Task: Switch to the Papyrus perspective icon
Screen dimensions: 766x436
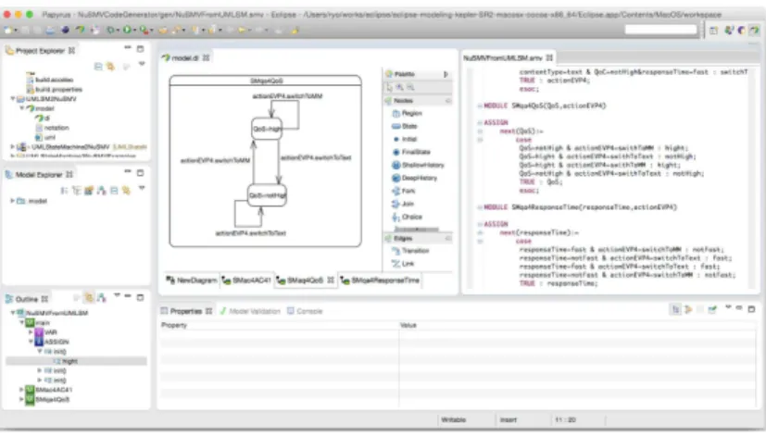Action: pyautogui.click(x=754, y=31)
